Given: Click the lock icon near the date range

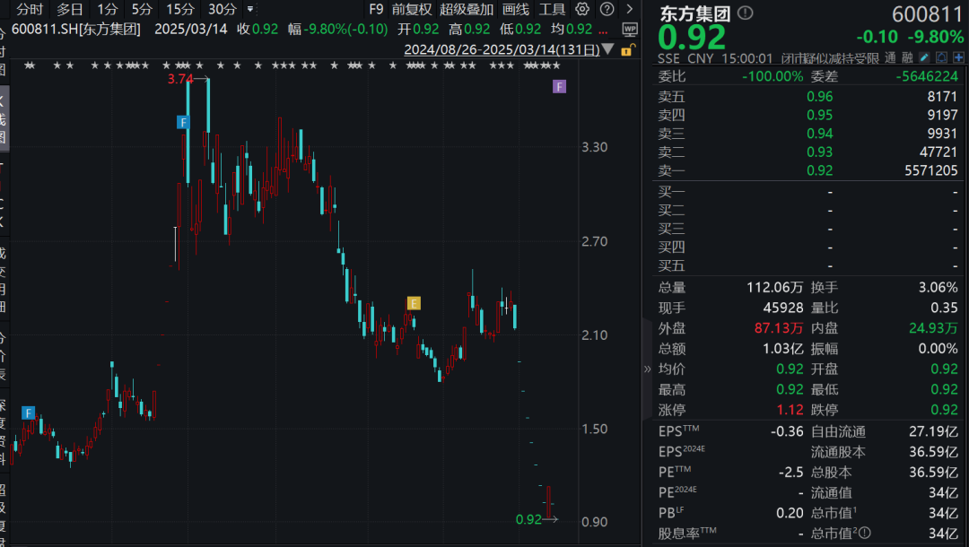Looking at the screenshot, I should tap(627, 52).
